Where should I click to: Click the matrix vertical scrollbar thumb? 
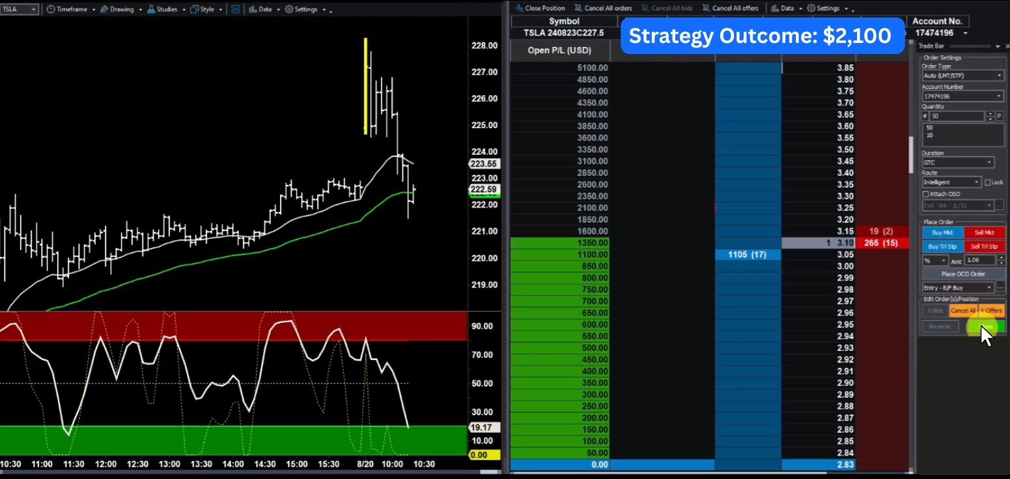(912, 154)
